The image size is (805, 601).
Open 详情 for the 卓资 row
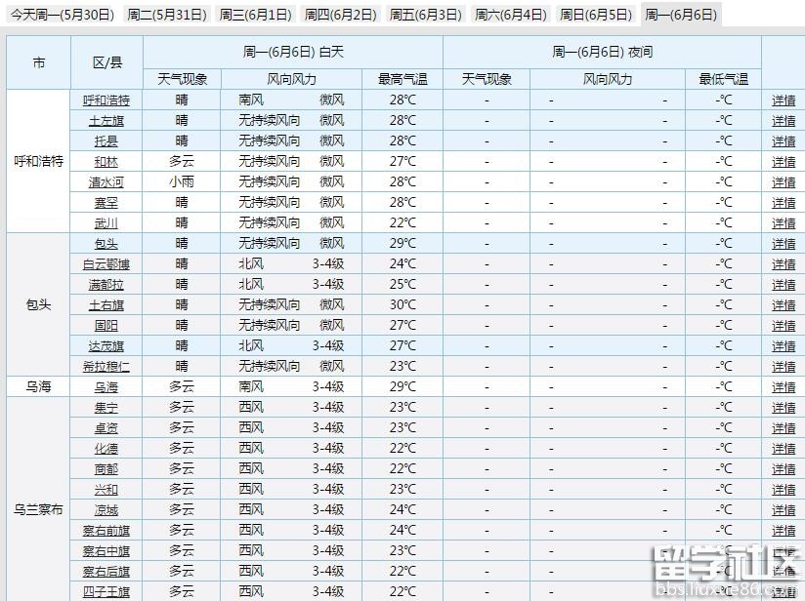pos(784,428)
